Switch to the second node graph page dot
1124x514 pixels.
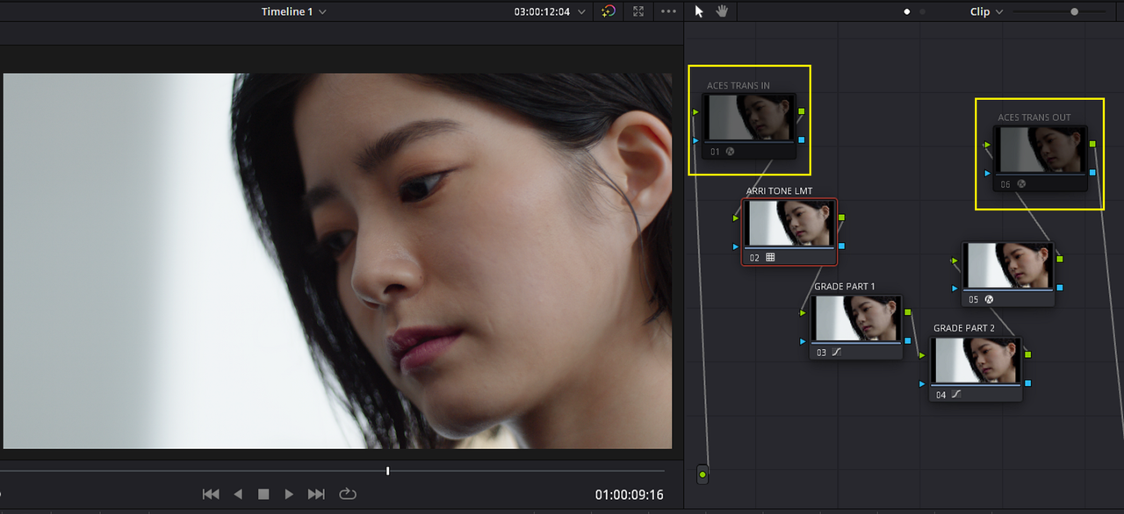pos(922,11)
